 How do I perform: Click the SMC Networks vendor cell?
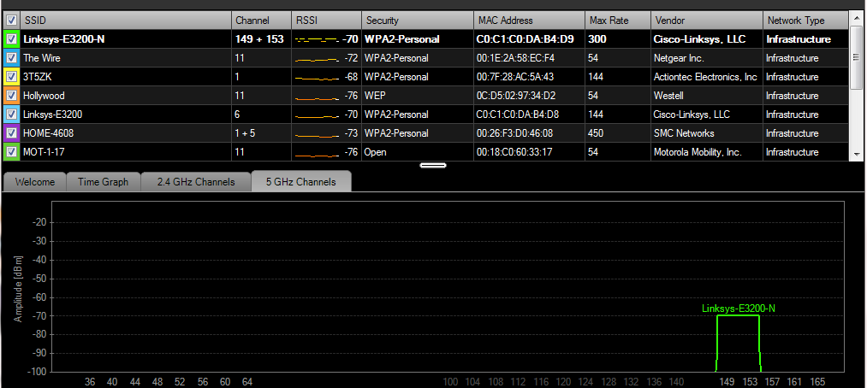707,133
